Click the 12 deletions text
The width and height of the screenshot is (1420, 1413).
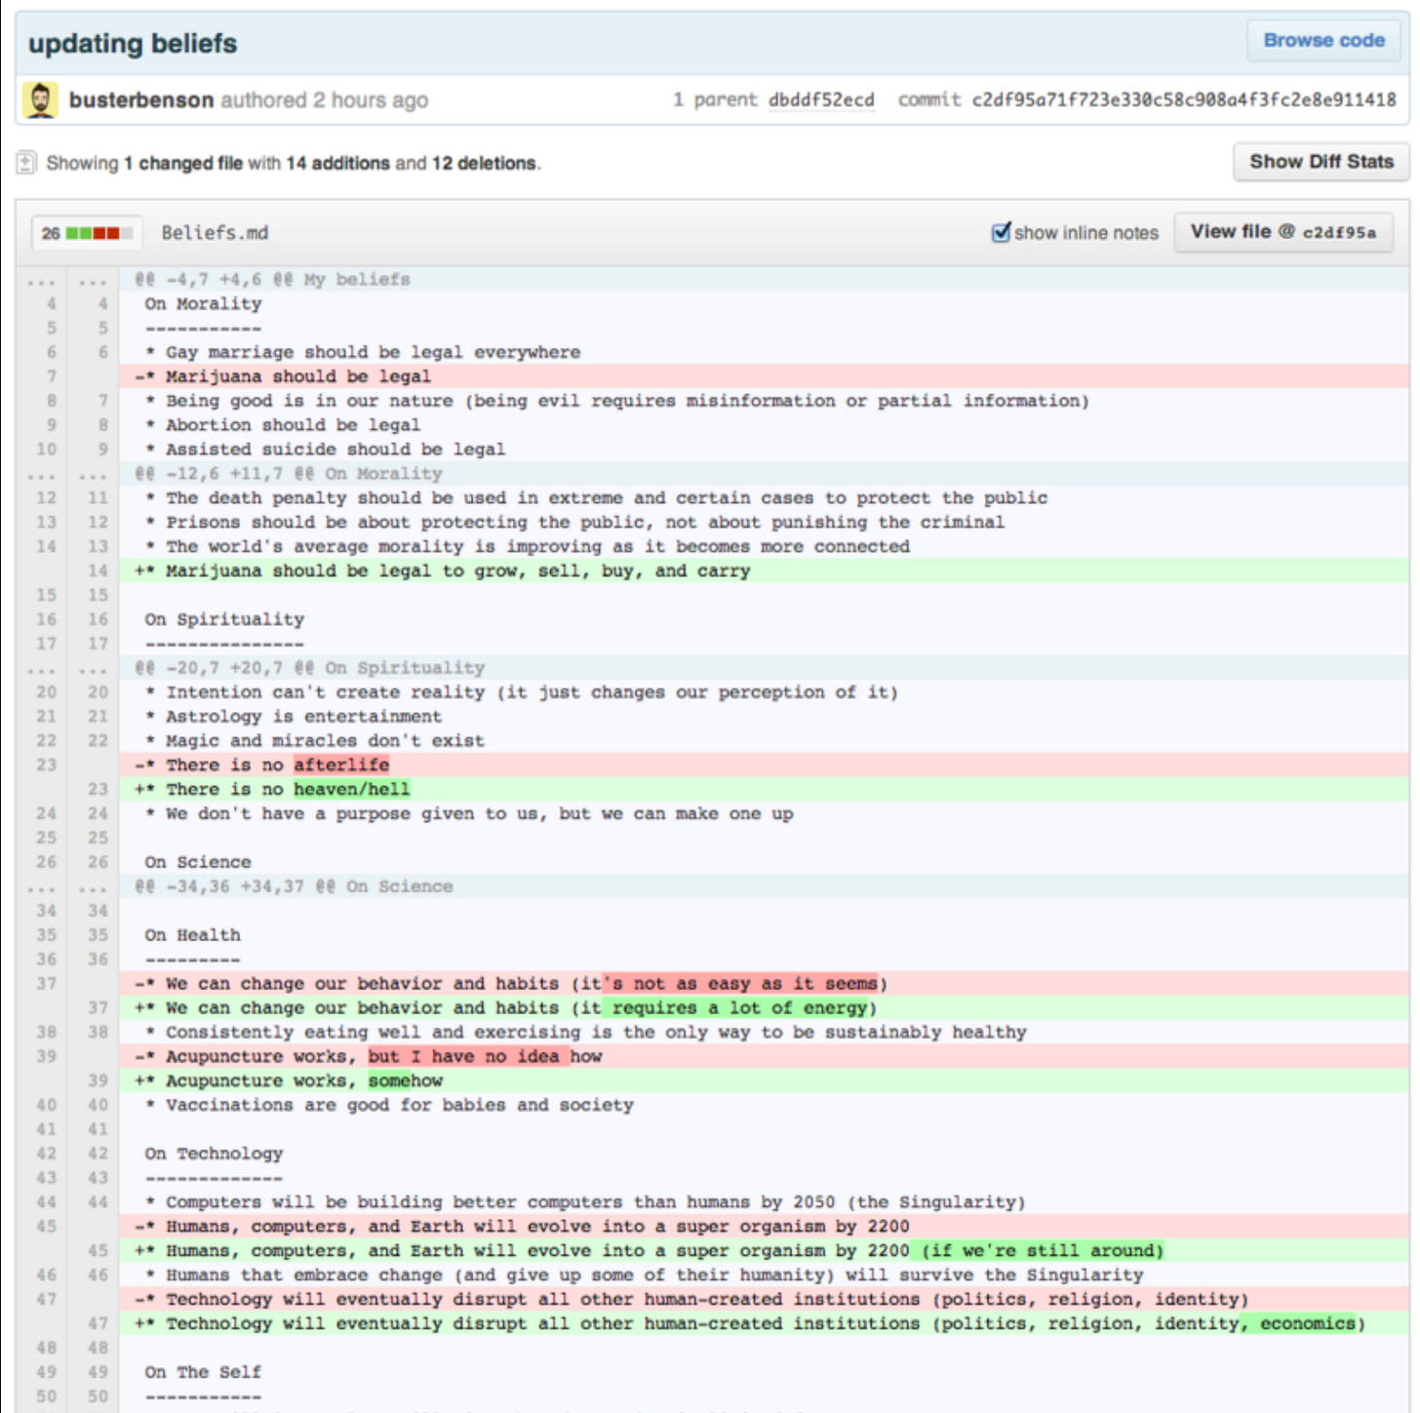pyautogui.click(x=484, y=164)
